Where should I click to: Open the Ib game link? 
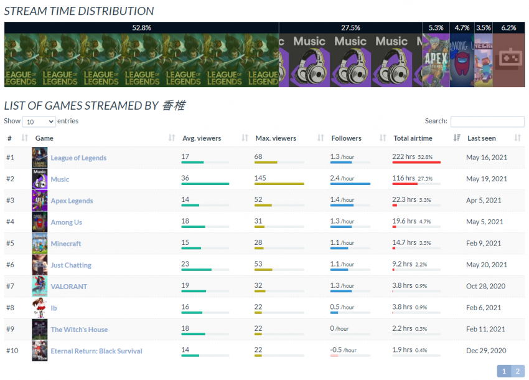pos(54,308)
